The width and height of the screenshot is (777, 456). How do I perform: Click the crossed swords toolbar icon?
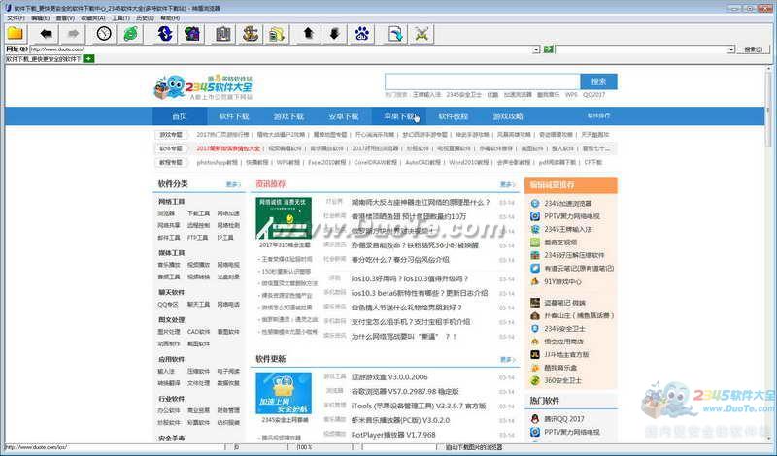click(422, 34)
